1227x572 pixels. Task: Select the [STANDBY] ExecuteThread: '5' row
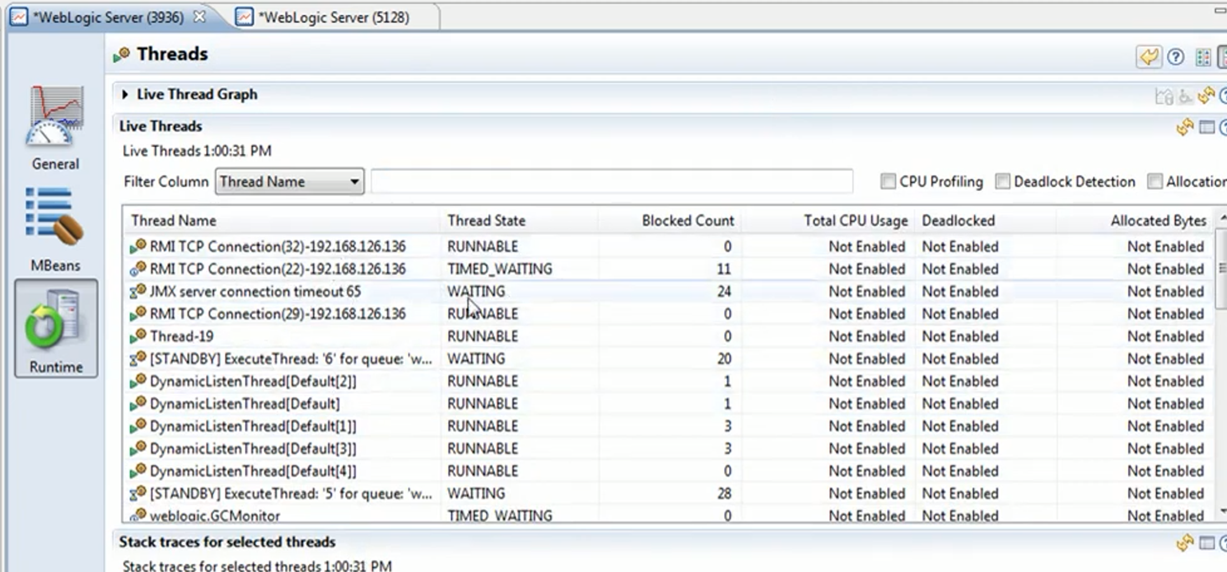pos(668,493)
